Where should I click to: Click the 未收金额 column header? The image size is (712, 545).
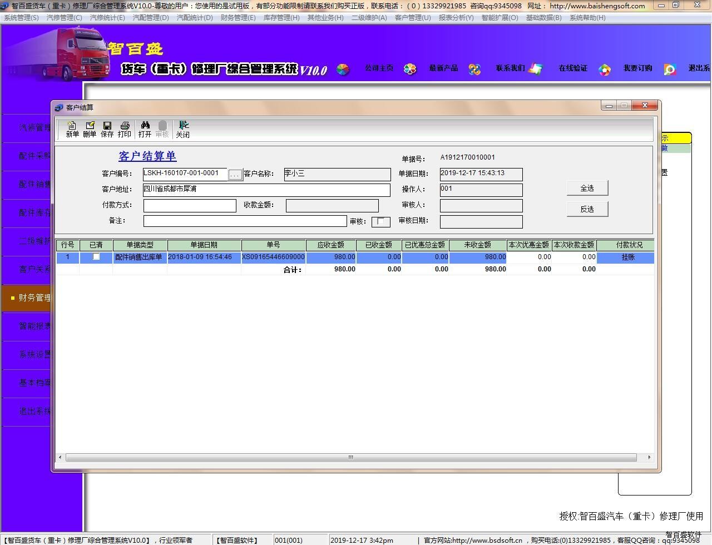pos(478,245)
